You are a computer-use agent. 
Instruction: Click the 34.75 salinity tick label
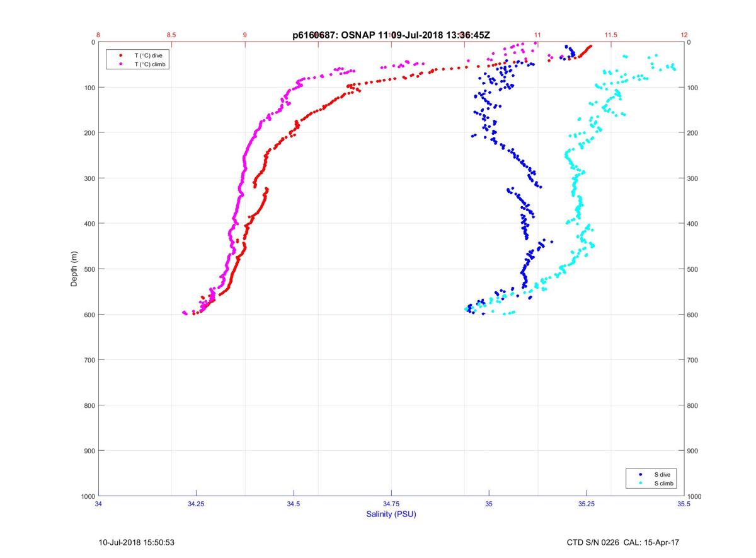(x=391, y=504)
